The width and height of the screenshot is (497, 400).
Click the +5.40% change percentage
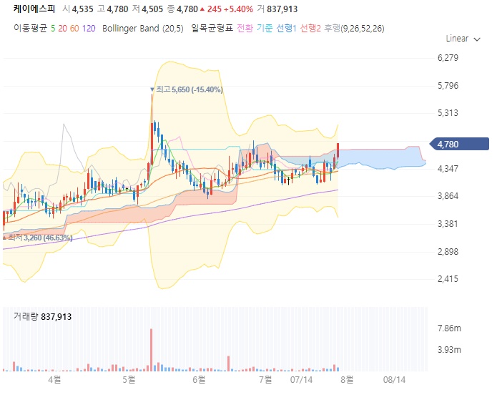(238, 9)
